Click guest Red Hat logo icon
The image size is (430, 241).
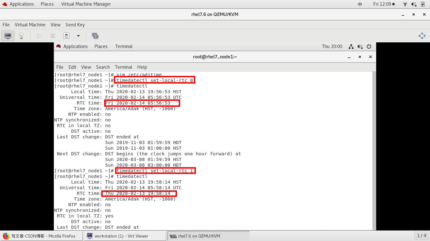pyautogui.click(x=59, y=46)
